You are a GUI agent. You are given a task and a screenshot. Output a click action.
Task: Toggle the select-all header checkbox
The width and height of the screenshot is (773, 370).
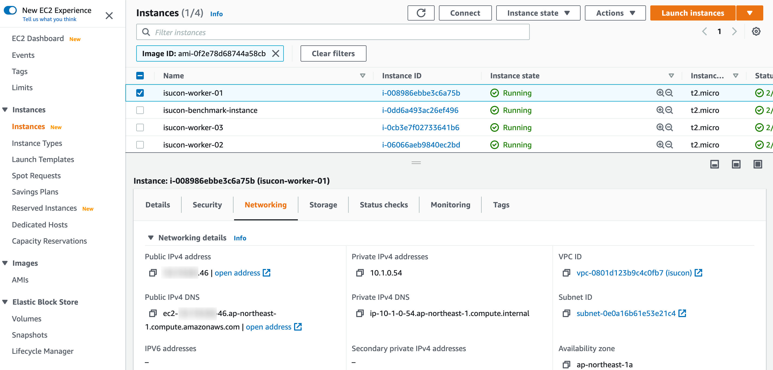[140, 76]
